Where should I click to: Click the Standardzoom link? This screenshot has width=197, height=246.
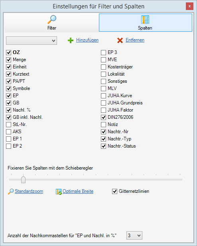point(29,191)
